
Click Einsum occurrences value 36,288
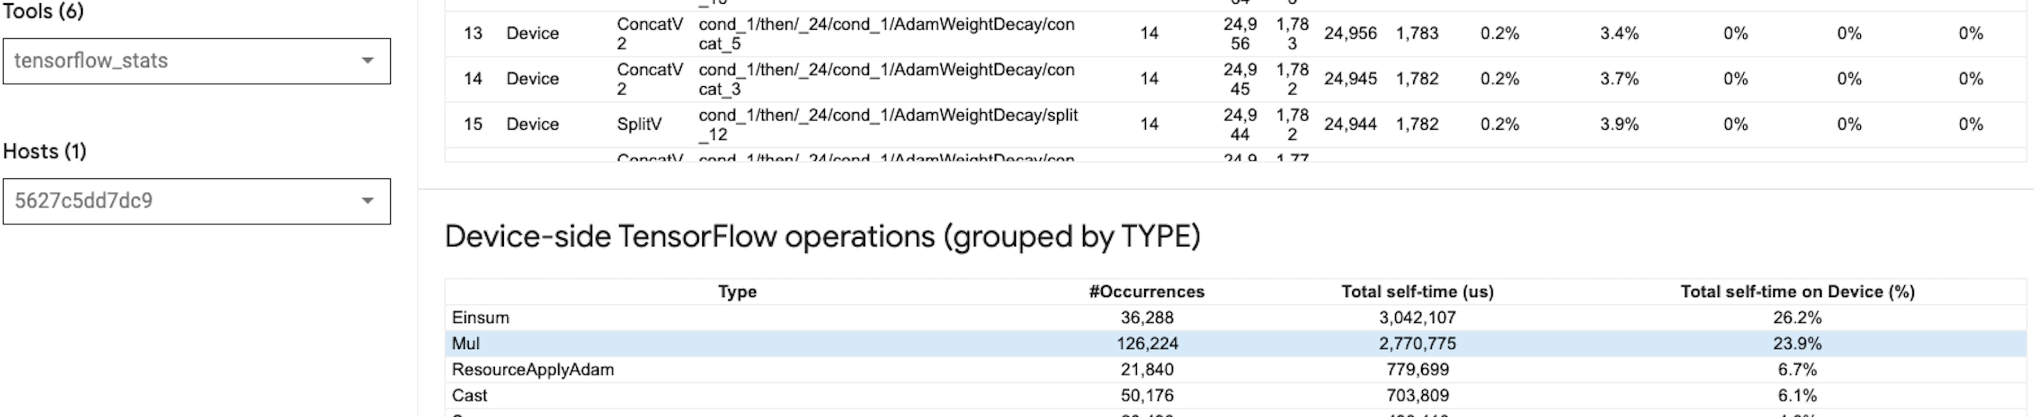pyautogui.click(x=1146, y=318)
